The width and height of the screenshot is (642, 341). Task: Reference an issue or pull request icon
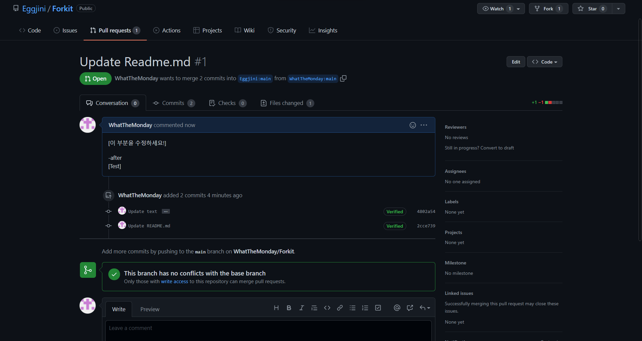coord(410,308)
